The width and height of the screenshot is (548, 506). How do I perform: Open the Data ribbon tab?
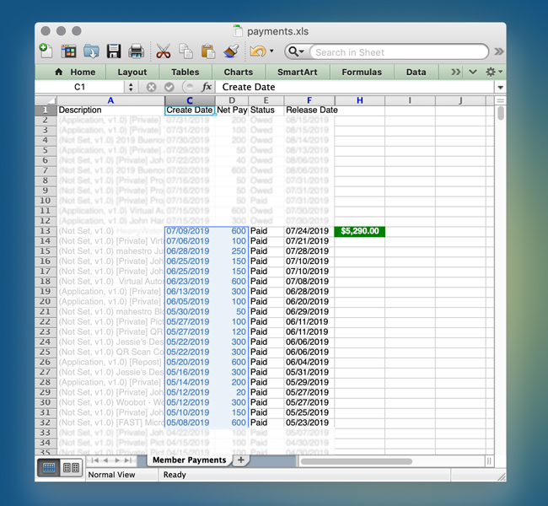point(416,72)
